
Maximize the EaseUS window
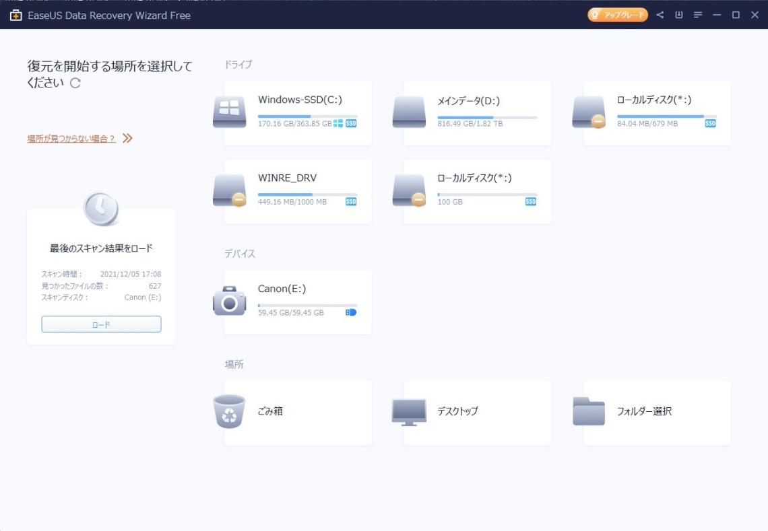[x=736, y=15]
